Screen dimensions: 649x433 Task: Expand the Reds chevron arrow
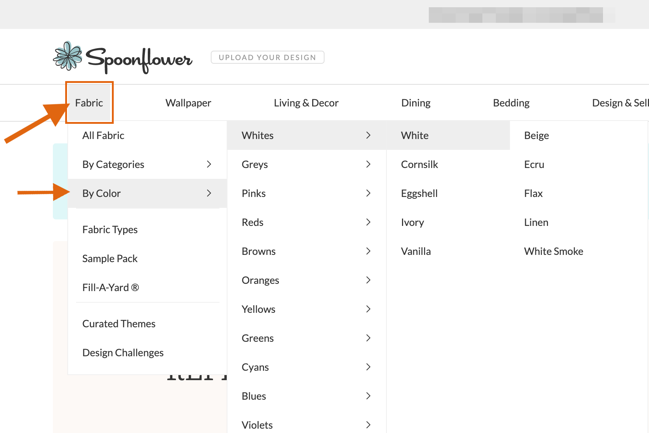click(x=368, y=222)
